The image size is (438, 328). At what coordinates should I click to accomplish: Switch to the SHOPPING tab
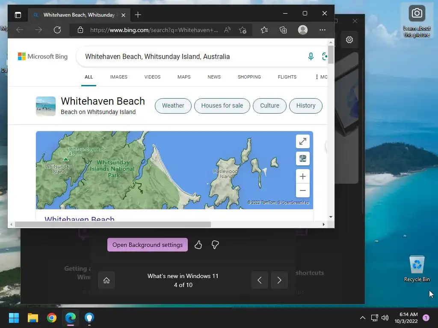click(249, 77)
